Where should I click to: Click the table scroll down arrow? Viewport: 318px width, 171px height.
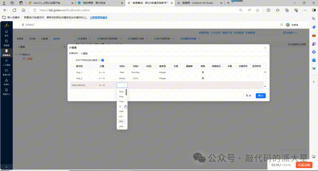(265, 87)
